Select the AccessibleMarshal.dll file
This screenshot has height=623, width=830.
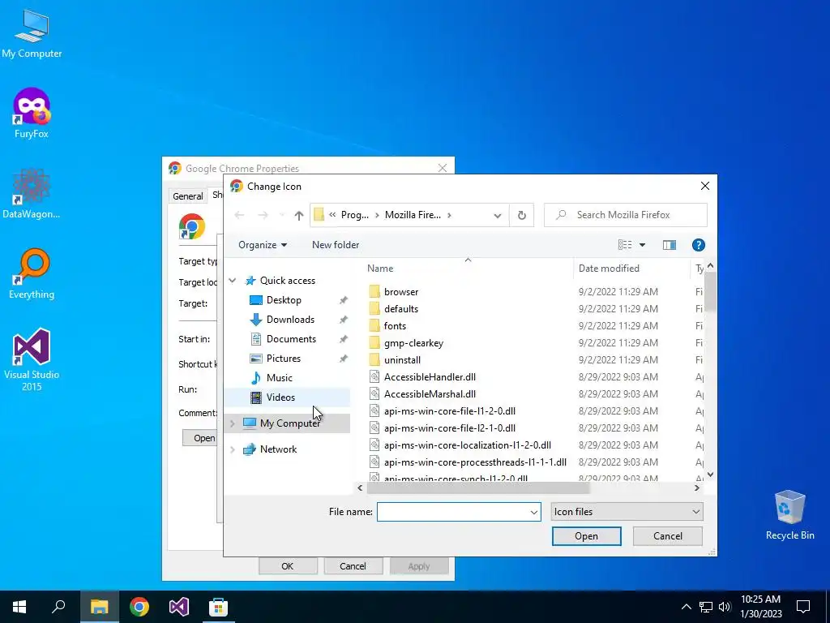coord(430,394)
